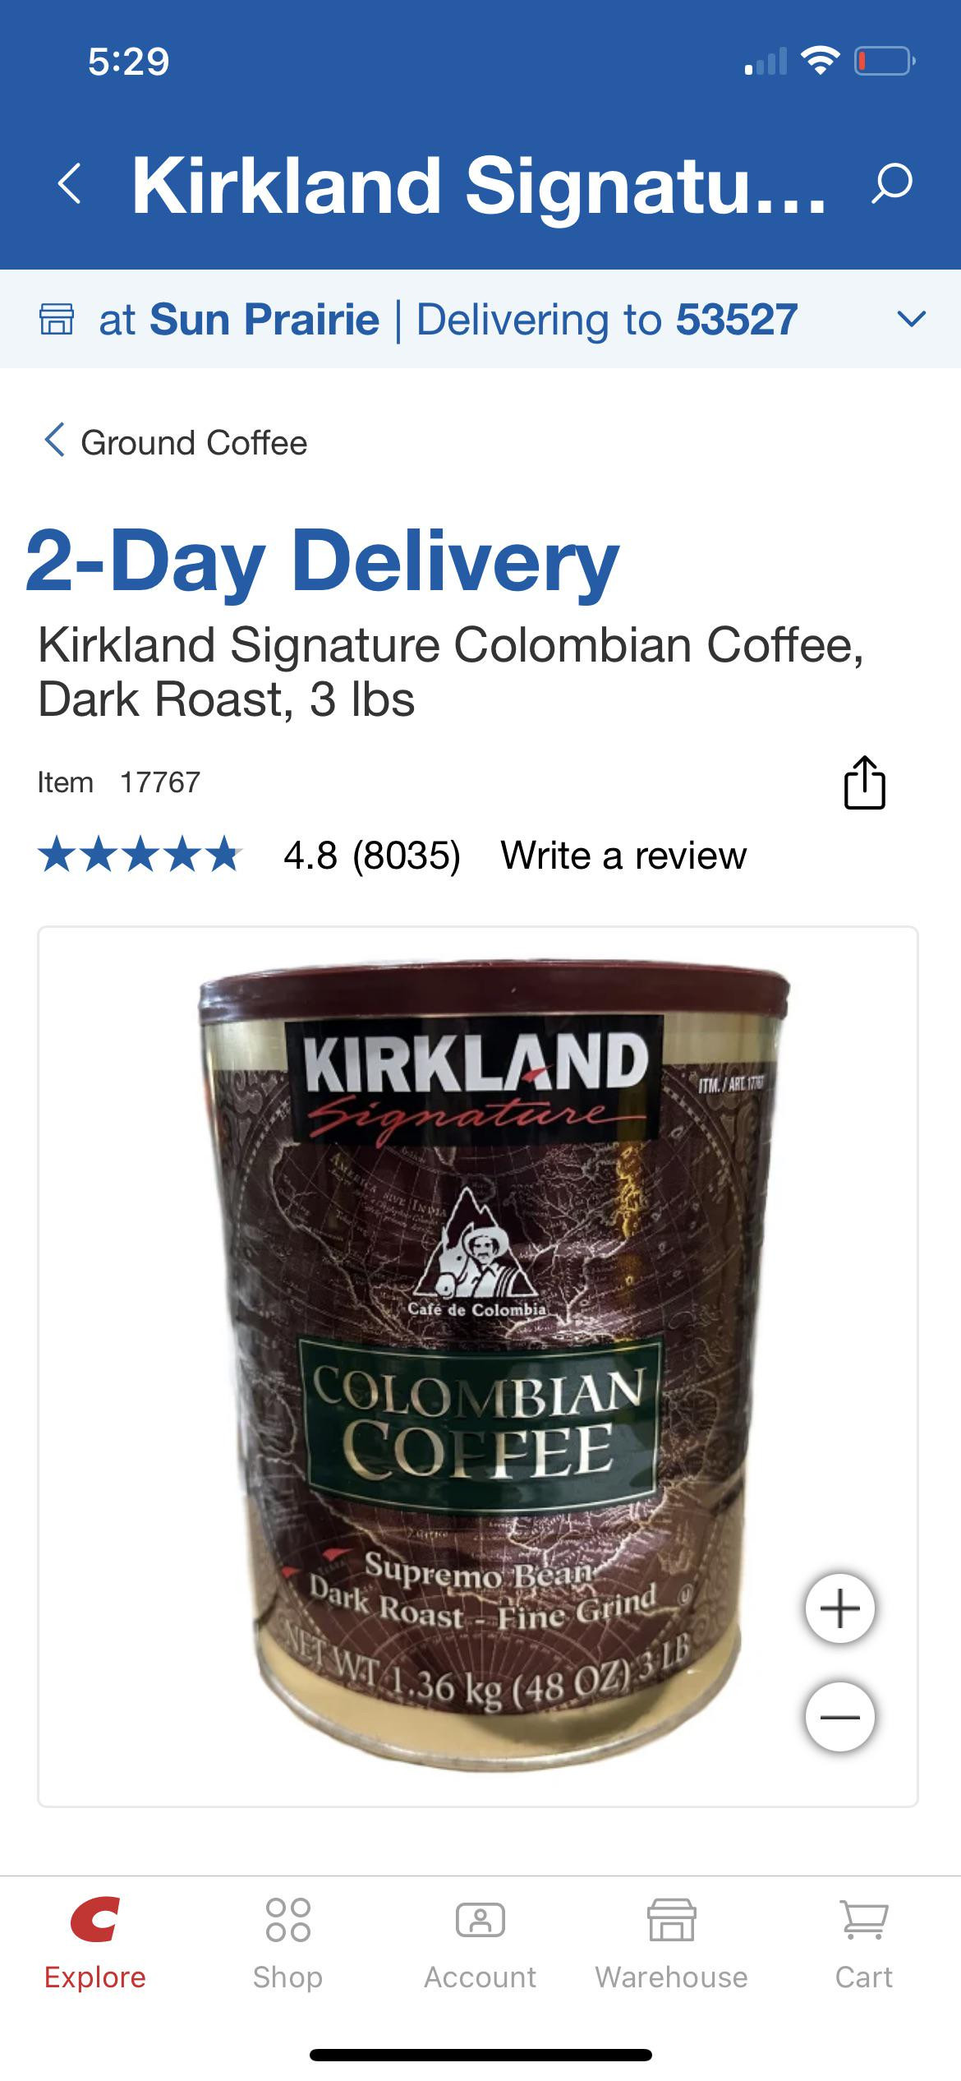Screen dimensions: 961x2081
Task: Go back to Ground Coffee category
Action: 175,442
